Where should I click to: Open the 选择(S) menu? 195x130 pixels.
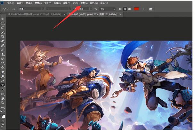(57, 3)
